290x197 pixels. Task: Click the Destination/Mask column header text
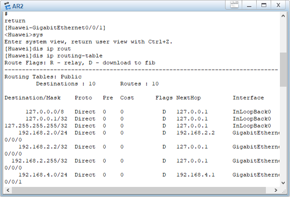point(32,98)
